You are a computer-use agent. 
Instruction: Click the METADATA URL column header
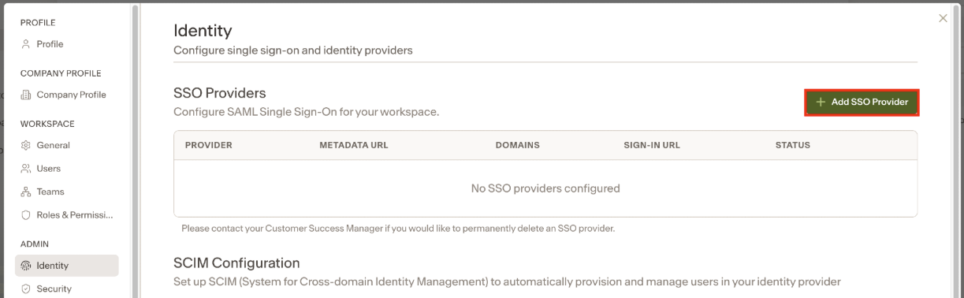(x=354, y=145)
